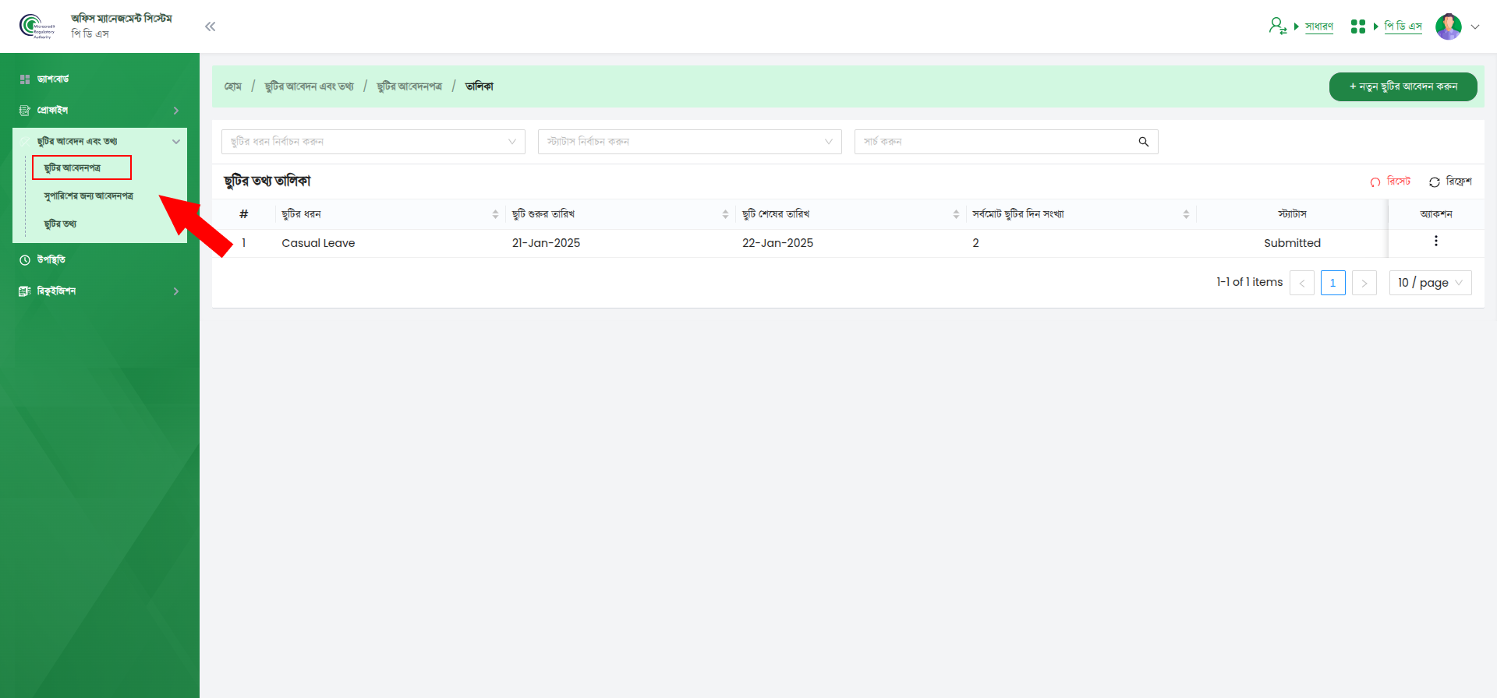The height and width of the screenshot is (698, 1497).
Task: Open the সাধারণ role link
Action: point(1319,26)
